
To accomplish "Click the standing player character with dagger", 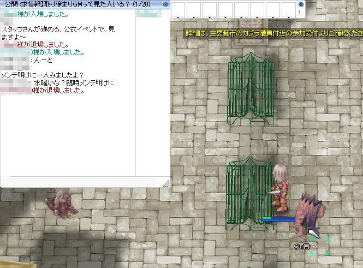I will pyautogui.click(x=281, y=188).
